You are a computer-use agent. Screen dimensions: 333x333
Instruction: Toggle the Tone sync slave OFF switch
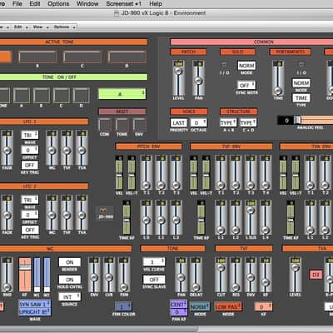(x=154, y=280)
